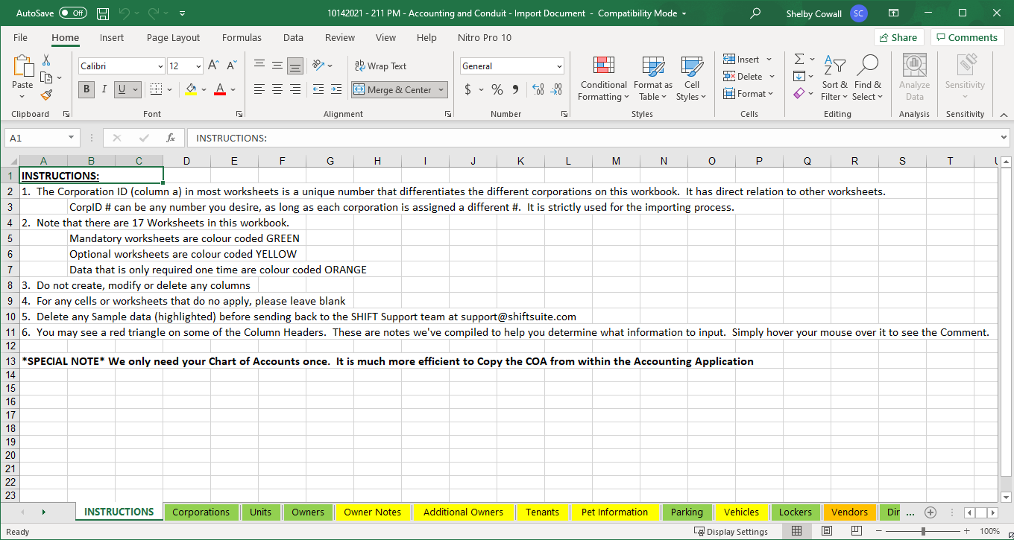Open the Page Layout ribbon tab
Viewport: 1014px width, 540px height.
pyautogui.click(x=173, y=37)
